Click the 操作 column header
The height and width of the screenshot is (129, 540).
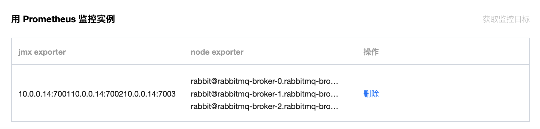pyautogui.click(x=371, y=52)
